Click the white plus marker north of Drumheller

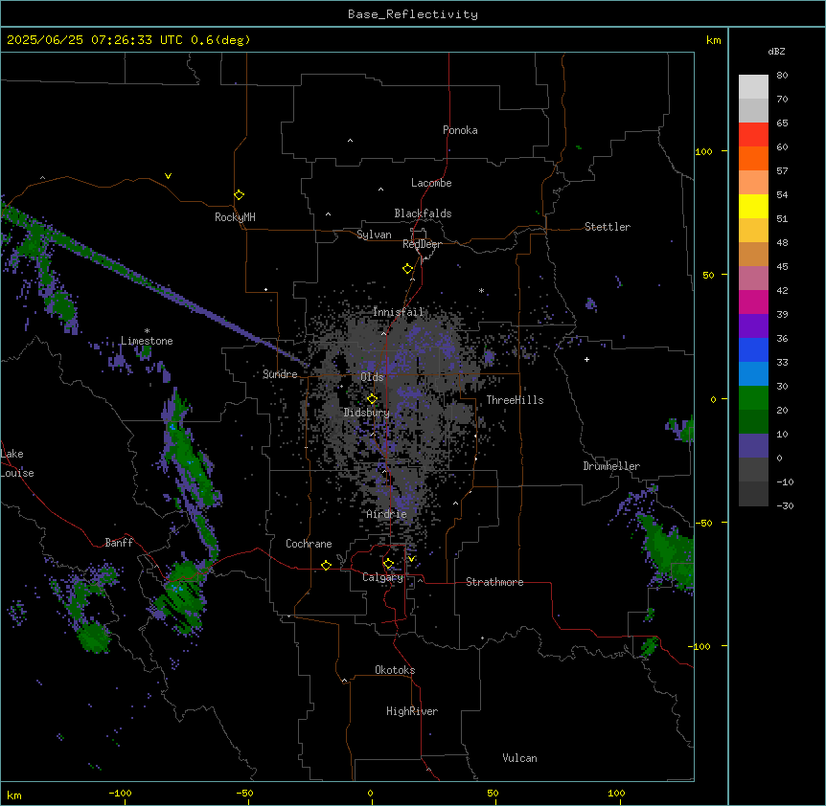click(x=586, y=359)
